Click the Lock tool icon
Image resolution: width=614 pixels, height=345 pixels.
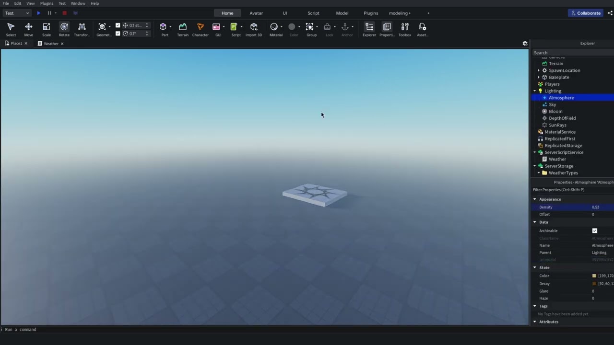coord(327,27)
